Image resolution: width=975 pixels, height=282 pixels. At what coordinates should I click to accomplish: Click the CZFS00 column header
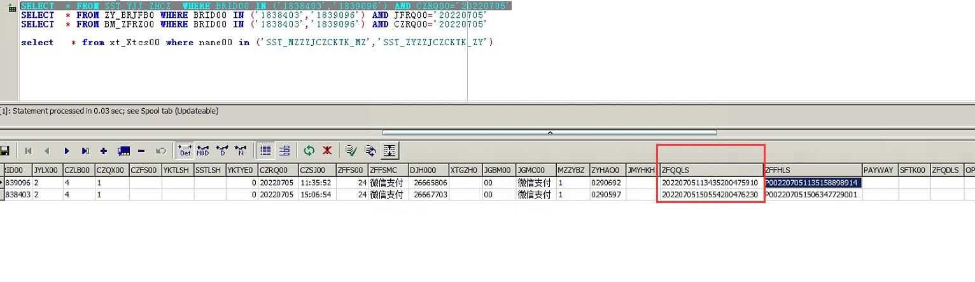[x=145, y=171]
